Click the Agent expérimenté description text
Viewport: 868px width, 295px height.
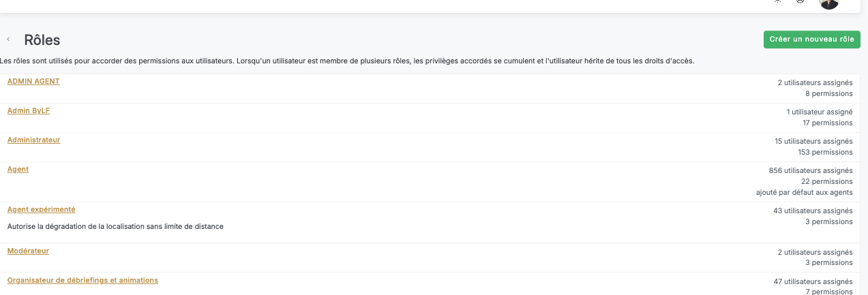tap(115, 226)
